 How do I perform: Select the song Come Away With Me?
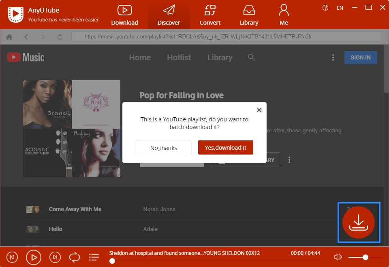[x=75, y=209]
